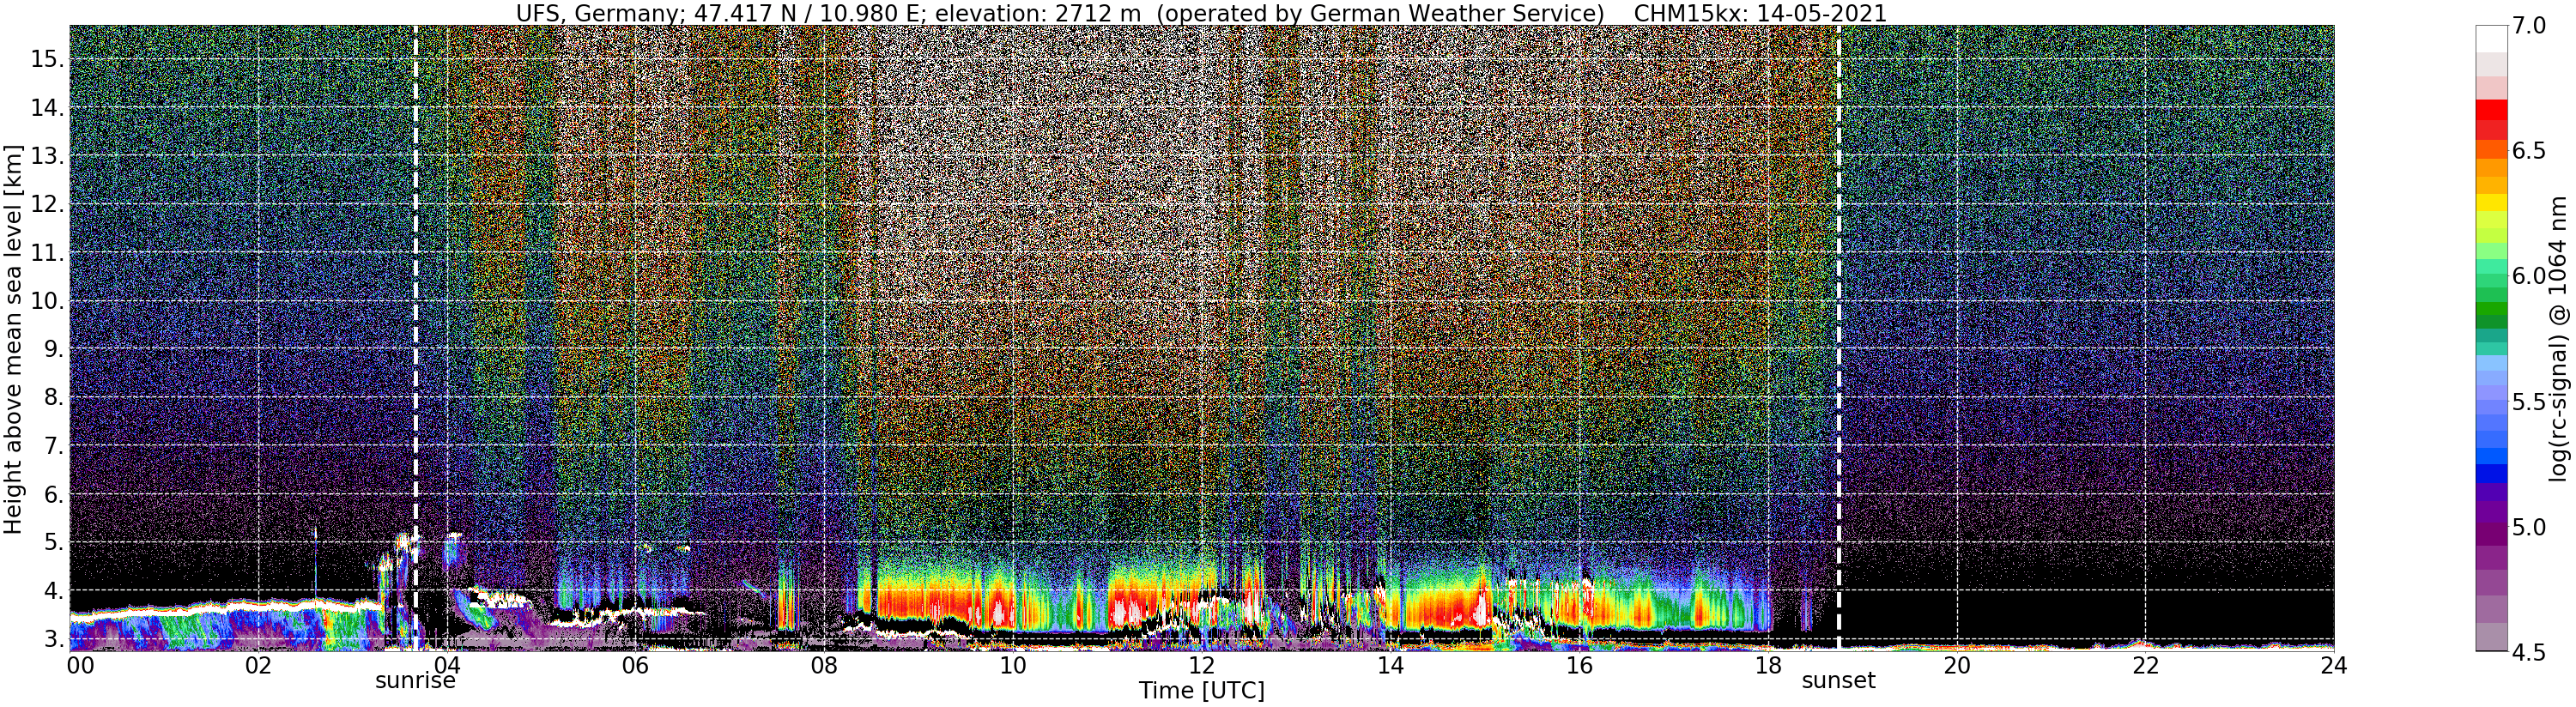This screenshot has width=2576, height=707.
Task: Click the '08' time tick label
Action: 824,665
